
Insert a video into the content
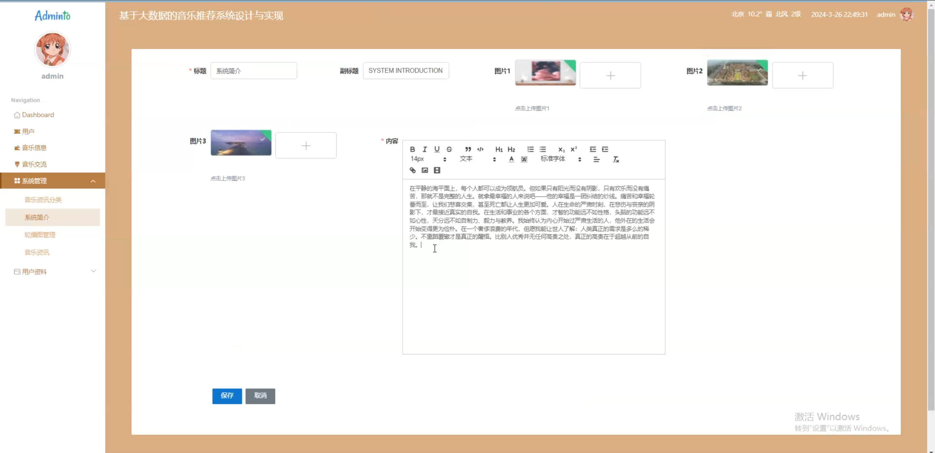point(437,170)
